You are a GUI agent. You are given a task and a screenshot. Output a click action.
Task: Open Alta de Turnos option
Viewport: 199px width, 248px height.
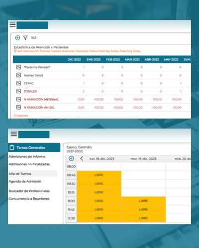point(20,174)
